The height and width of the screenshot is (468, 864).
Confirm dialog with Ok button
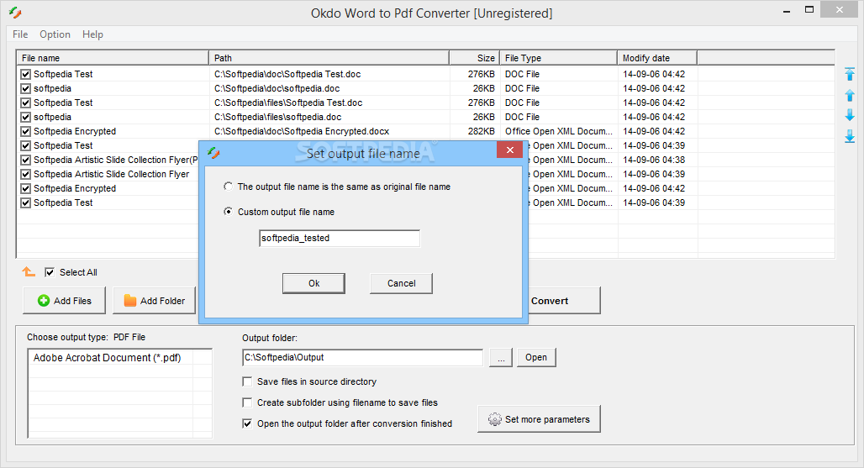tap(313, 283)
